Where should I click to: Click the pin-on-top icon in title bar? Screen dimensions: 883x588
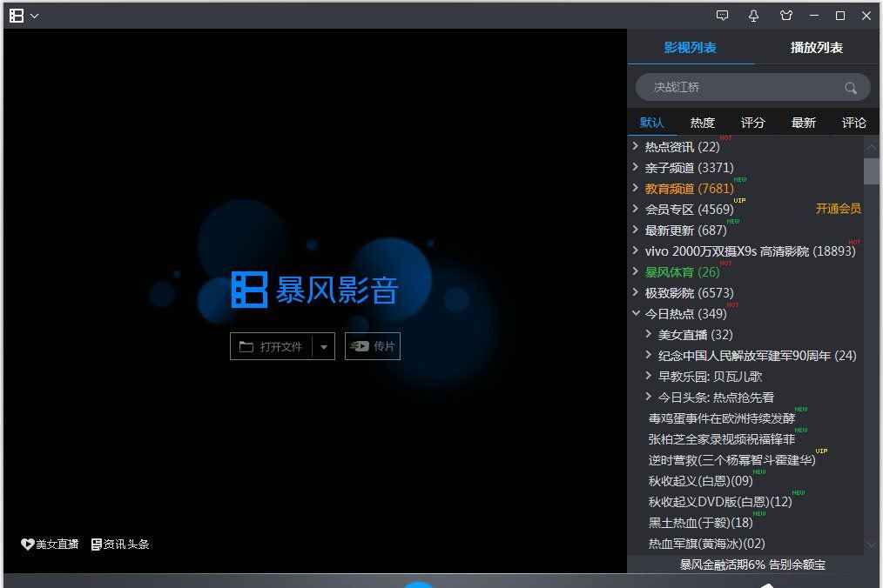(754, 16)
